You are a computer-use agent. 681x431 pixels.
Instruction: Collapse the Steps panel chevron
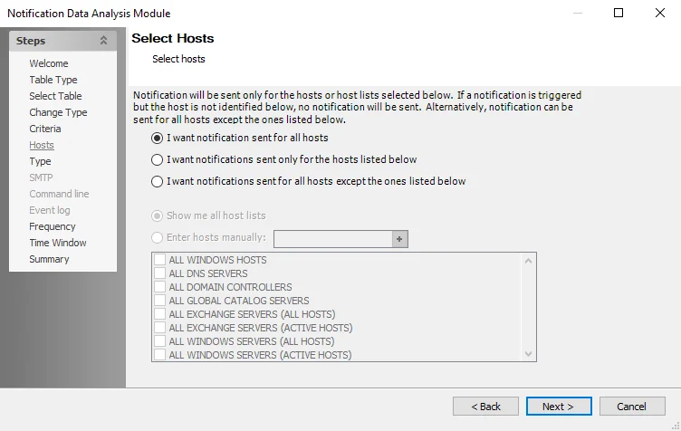(103, 41)
